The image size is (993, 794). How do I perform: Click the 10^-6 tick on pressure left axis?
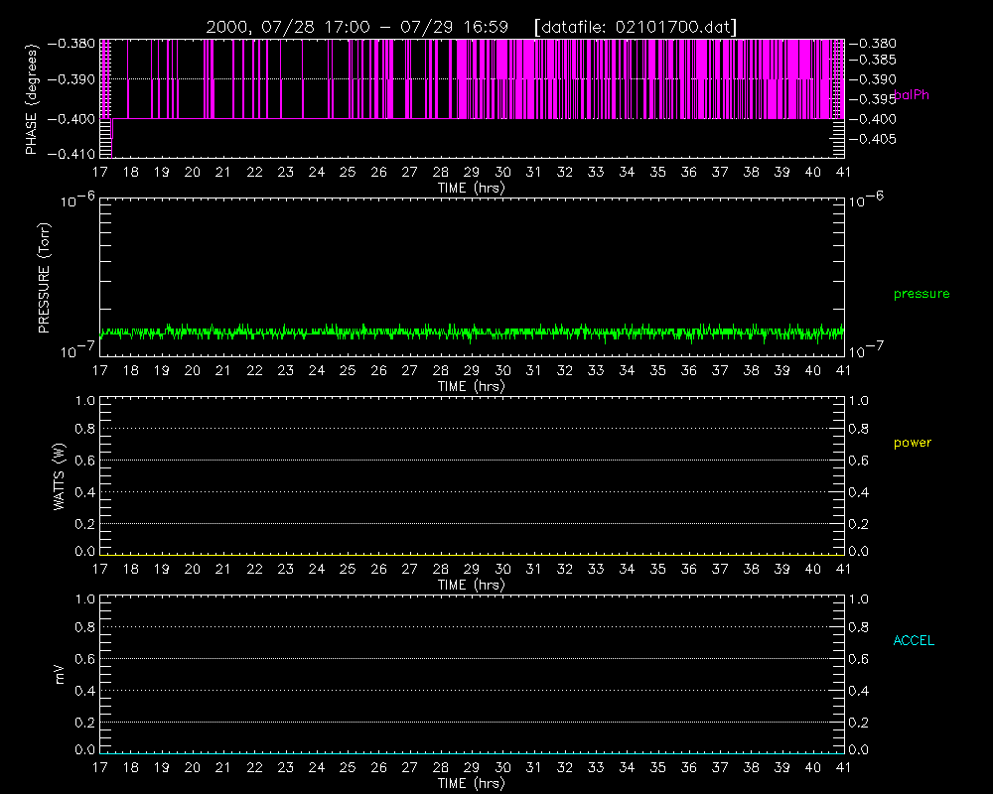click(x=77, y=200)
